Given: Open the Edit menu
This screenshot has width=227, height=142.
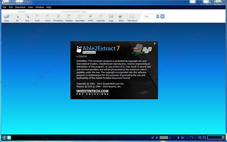Looking at the screenshot, I should (x=11, y=7).
